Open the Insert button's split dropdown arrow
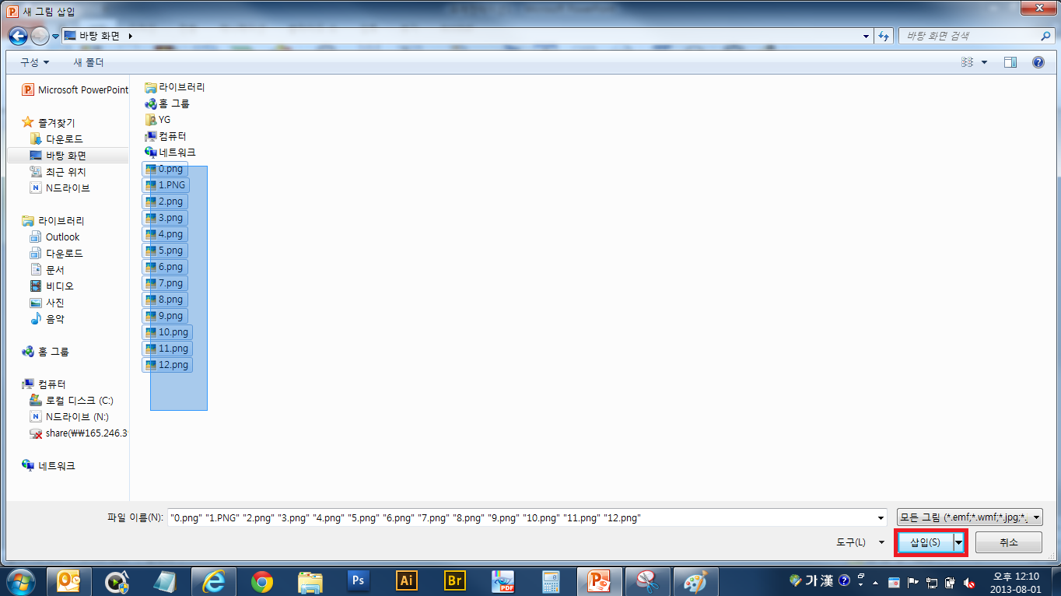Image resolution: width=1061 pixels, height=596 pixels. coord(959,542)
